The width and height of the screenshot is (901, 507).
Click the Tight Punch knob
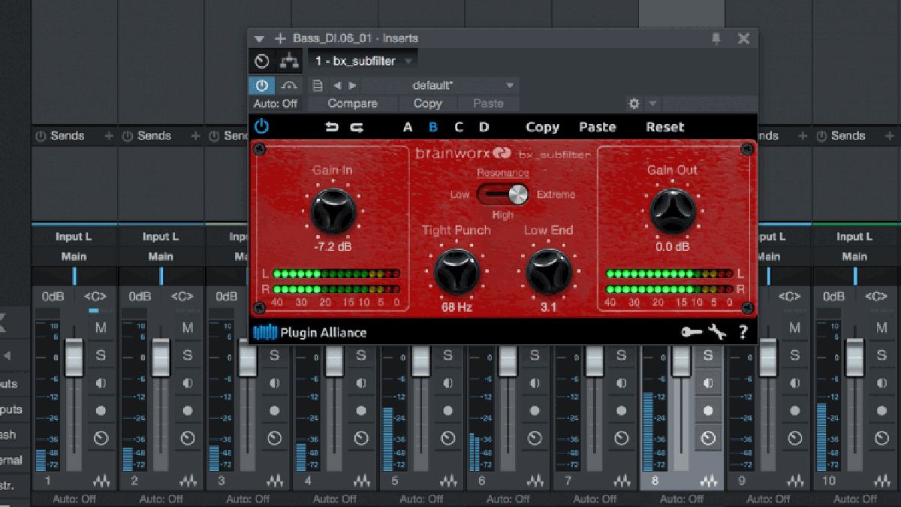click(x=457, y=271)
